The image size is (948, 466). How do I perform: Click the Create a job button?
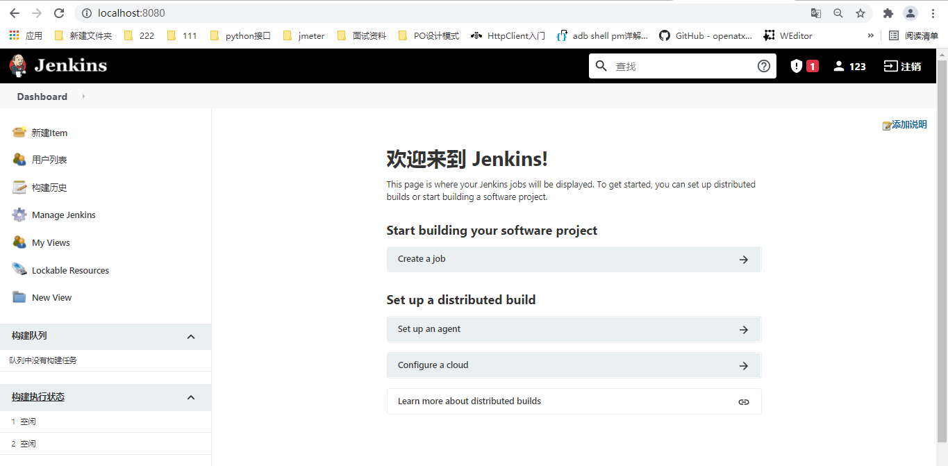pyautogui.click(x=574, y=259)
